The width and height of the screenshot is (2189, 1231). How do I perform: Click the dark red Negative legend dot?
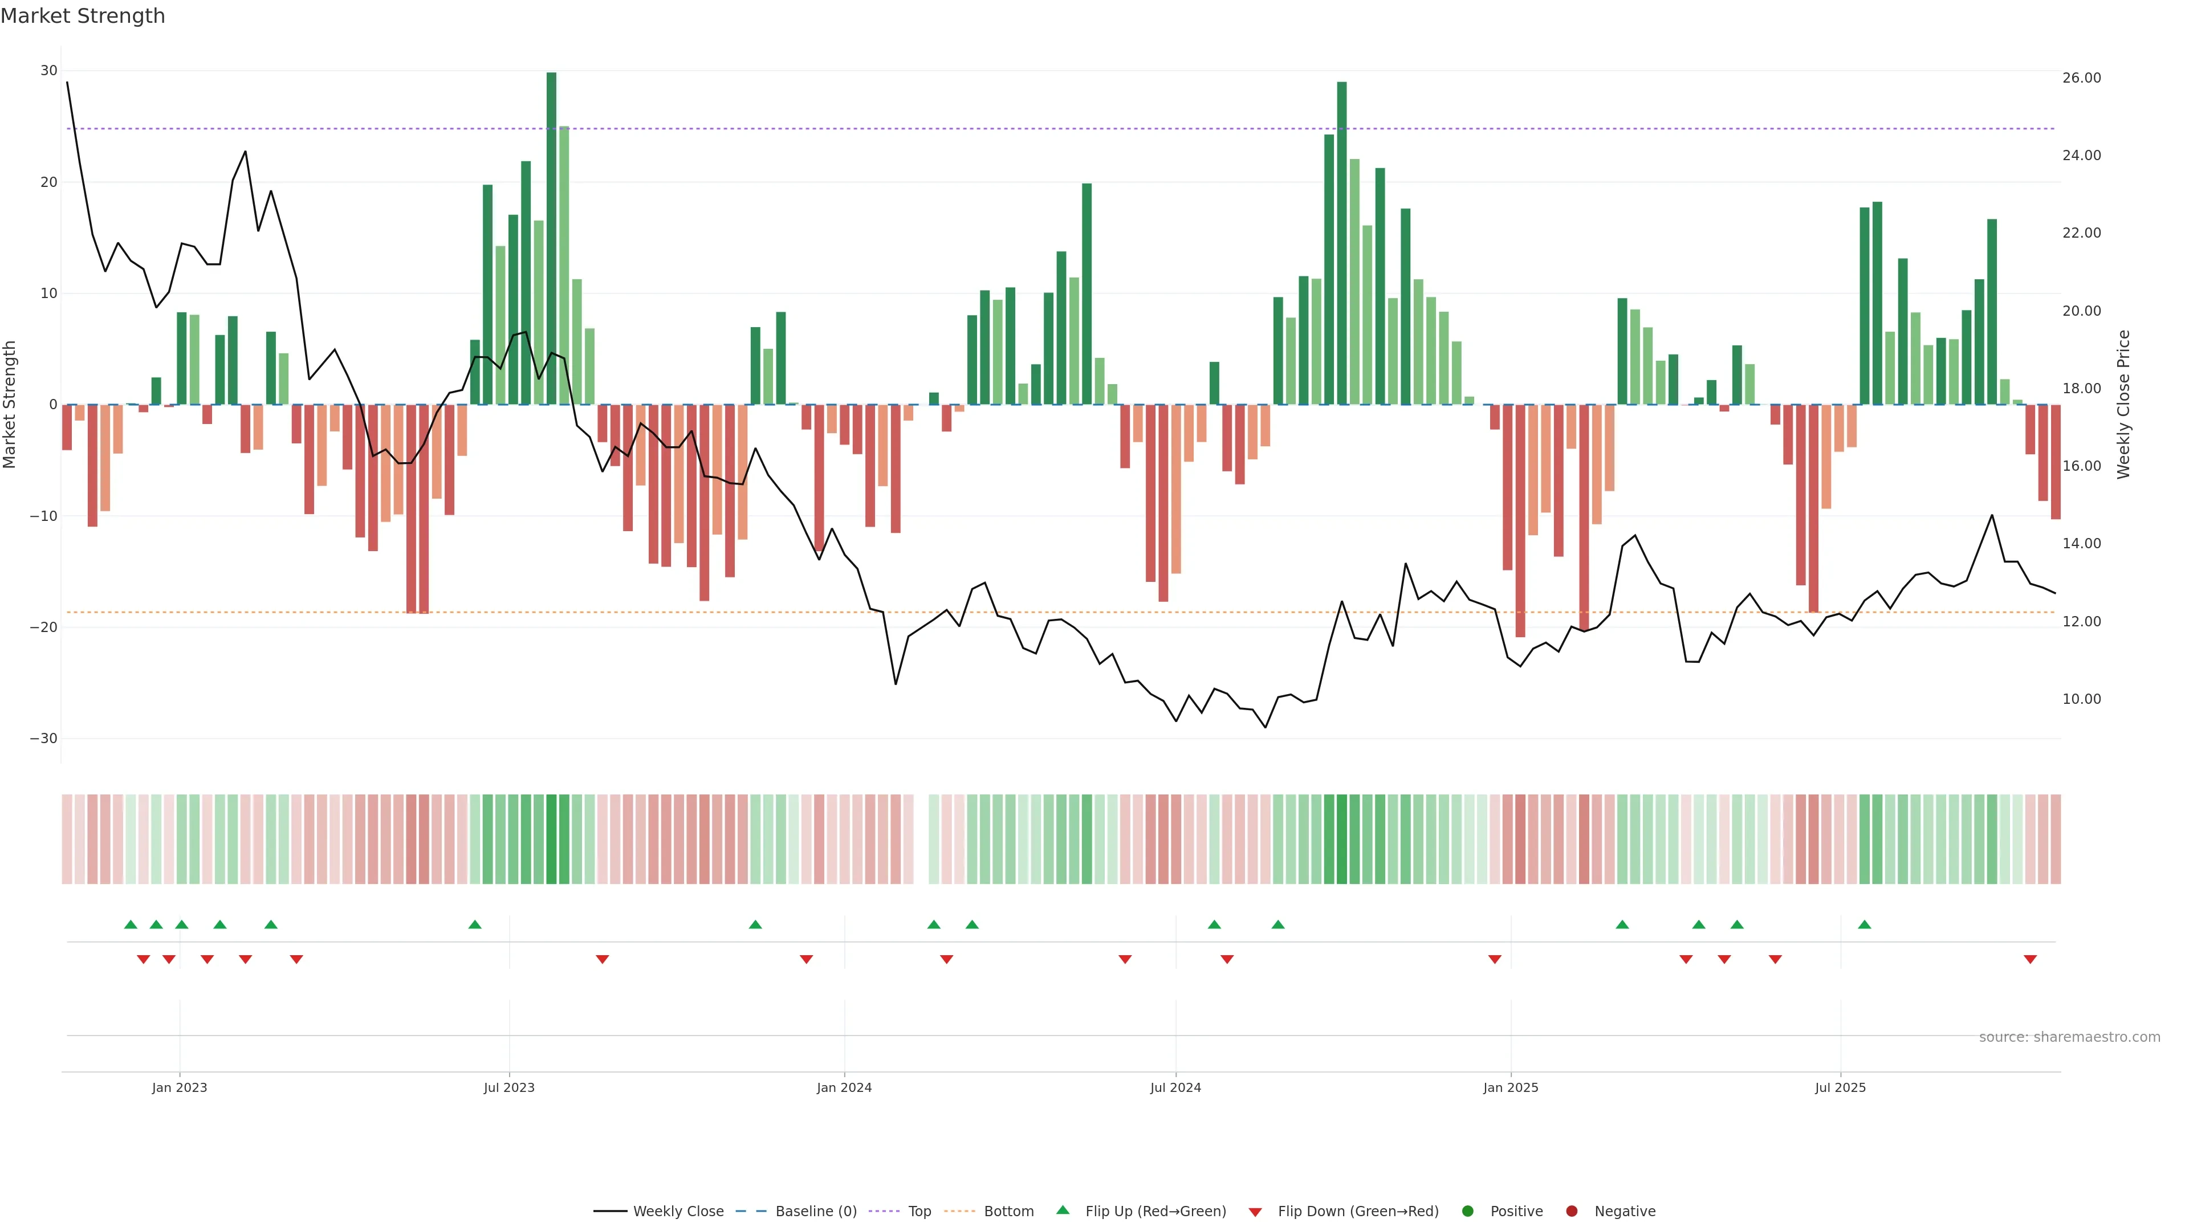tap(1571, 1210)
